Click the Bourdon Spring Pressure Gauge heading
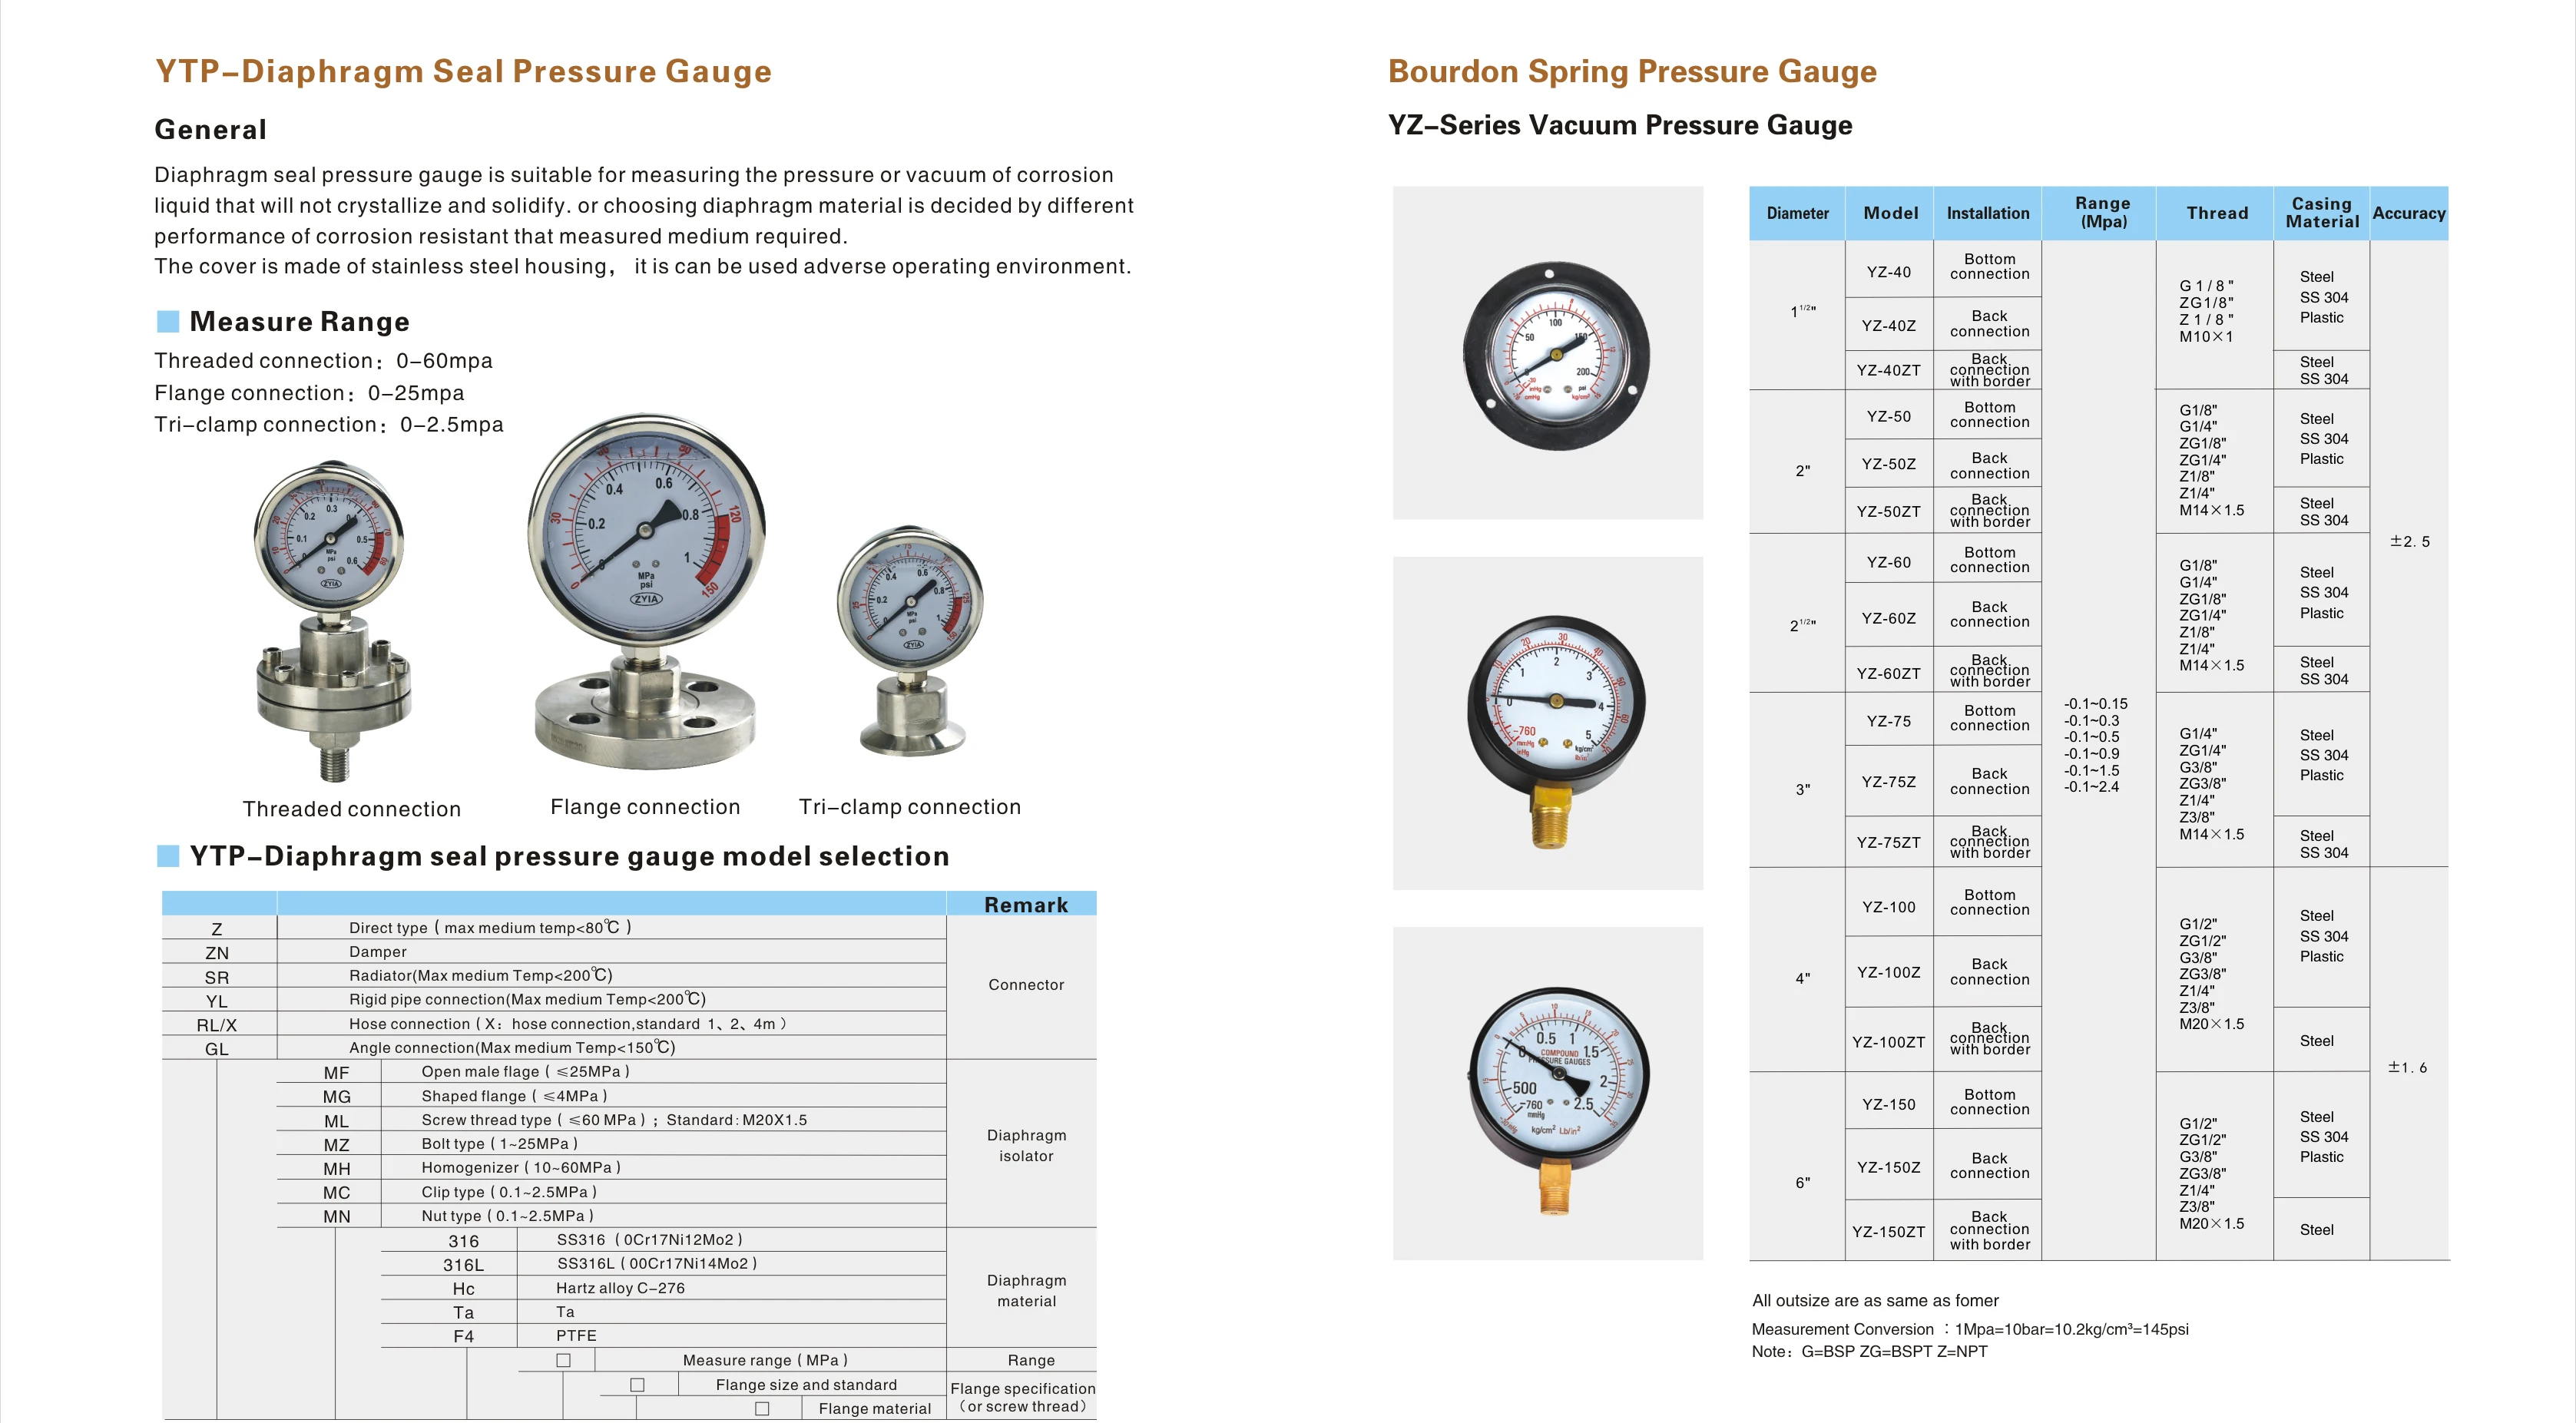The width and height of the screenshot is (2576, 1423). (1631, 72)
